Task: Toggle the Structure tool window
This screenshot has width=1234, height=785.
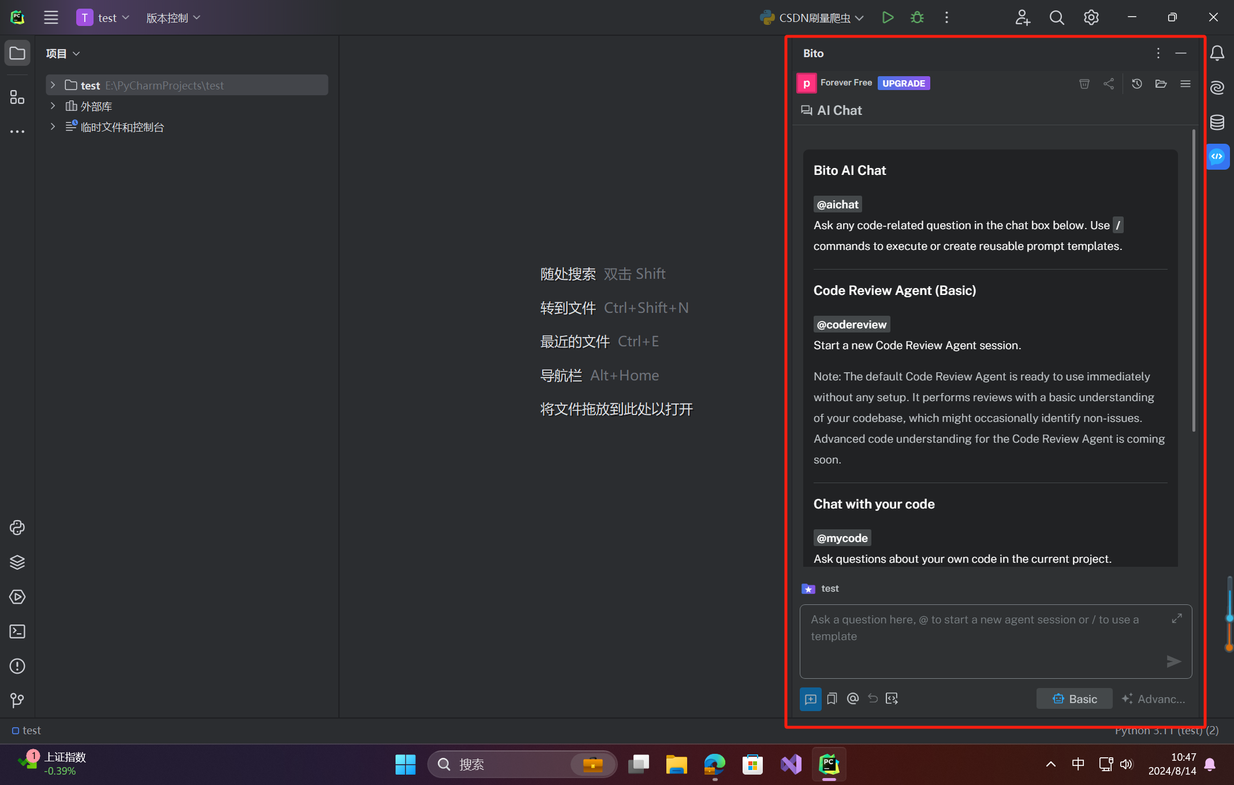Action: (x=17, y=97)
